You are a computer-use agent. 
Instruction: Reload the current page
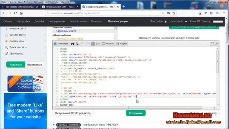(x=16, y=13)
